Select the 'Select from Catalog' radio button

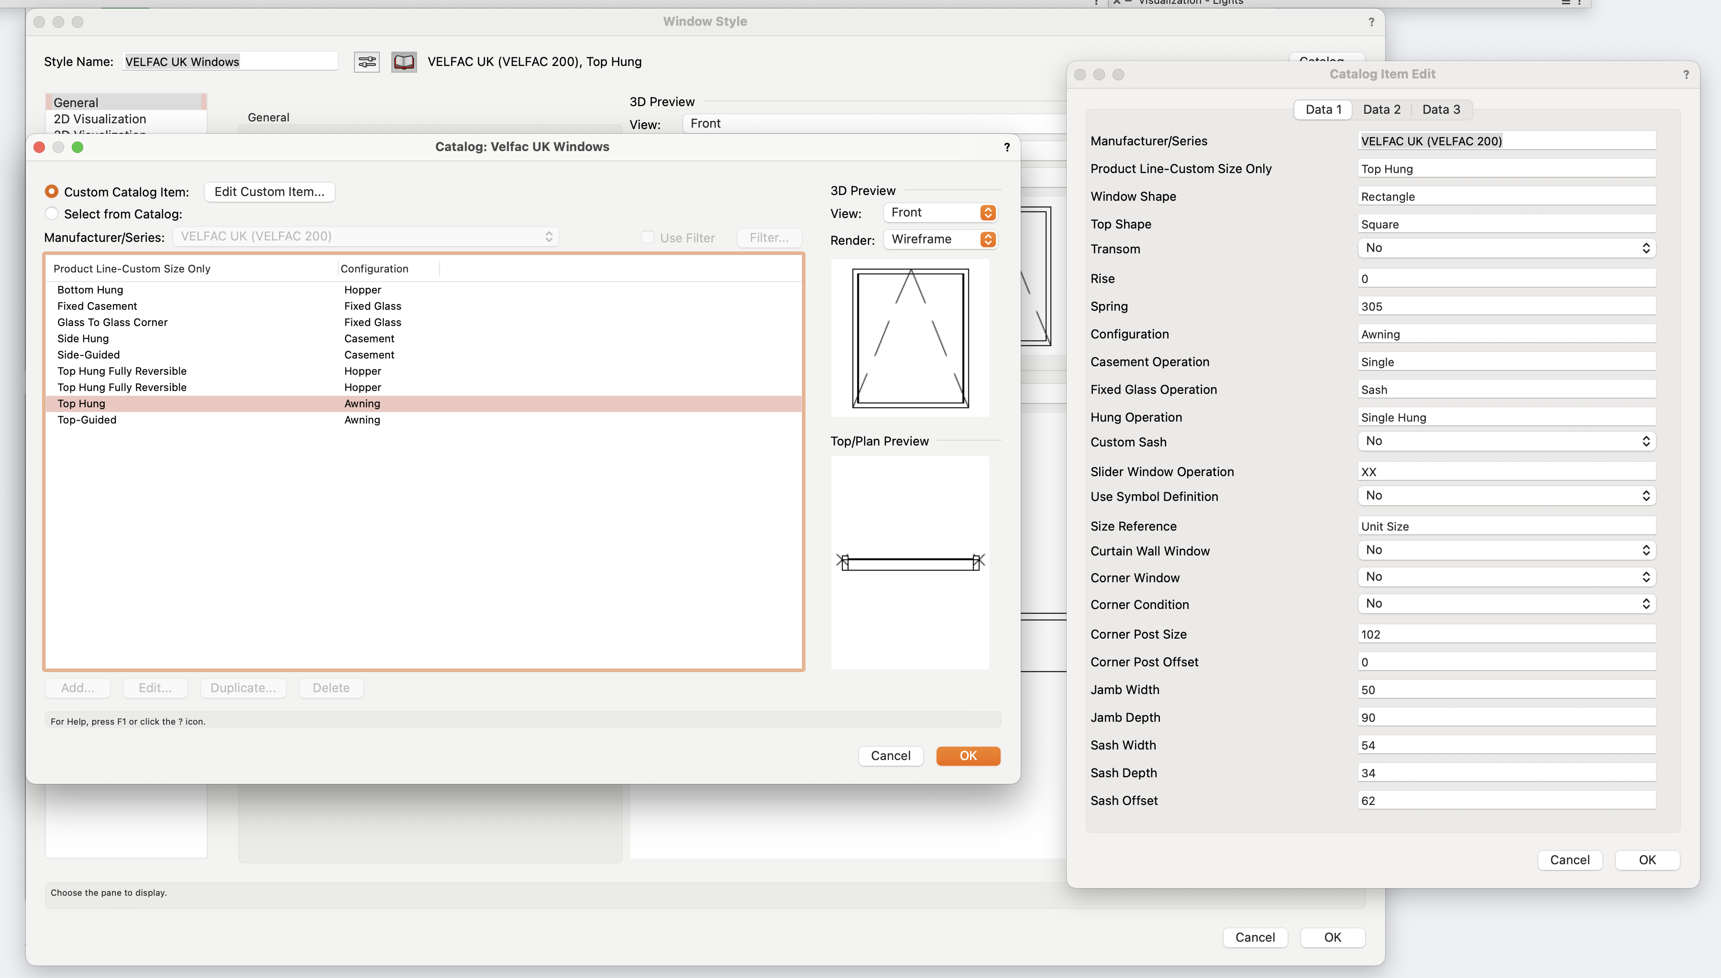pyautogui.click(x=51, y=213)
